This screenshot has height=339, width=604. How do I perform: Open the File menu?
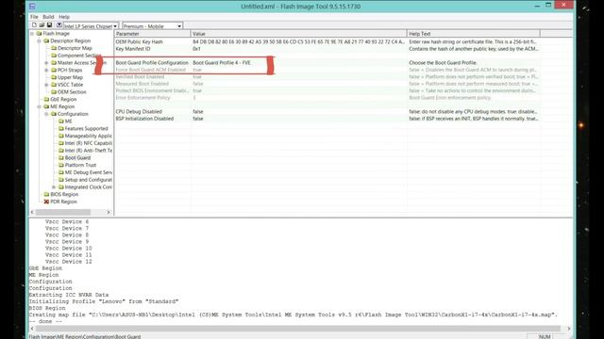[x=34, y=17]
